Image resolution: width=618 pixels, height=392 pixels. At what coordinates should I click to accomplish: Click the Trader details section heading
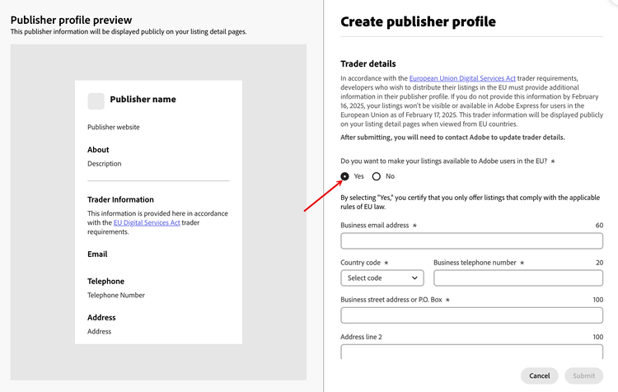[368, 63]
